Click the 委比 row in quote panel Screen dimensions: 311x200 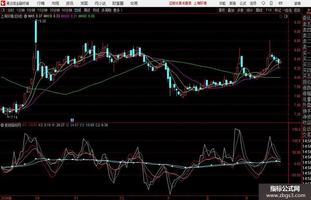pos(307,18)
